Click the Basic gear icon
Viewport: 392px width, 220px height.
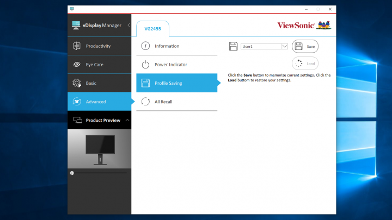[77, 83]
